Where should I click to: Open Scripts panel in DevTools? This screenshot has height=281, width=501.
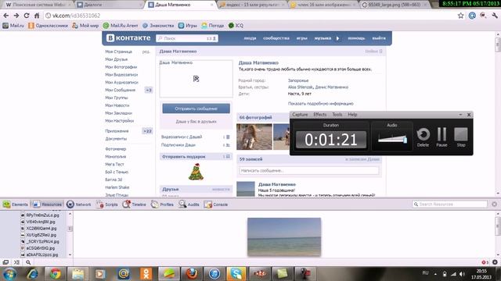[107, 205]
